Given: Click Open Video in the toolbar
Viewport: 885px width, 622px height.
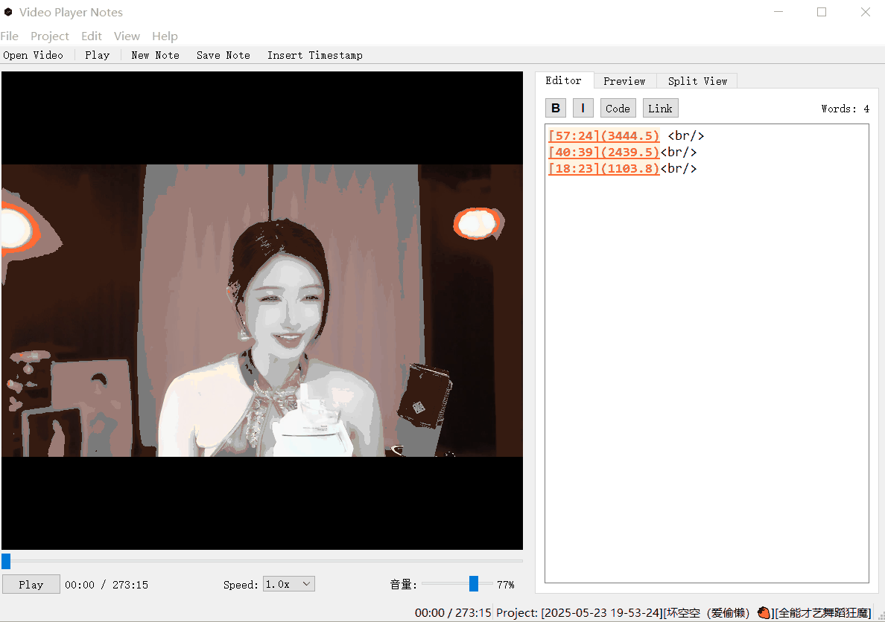Looking at the screenshot, I should coord(33,54).
